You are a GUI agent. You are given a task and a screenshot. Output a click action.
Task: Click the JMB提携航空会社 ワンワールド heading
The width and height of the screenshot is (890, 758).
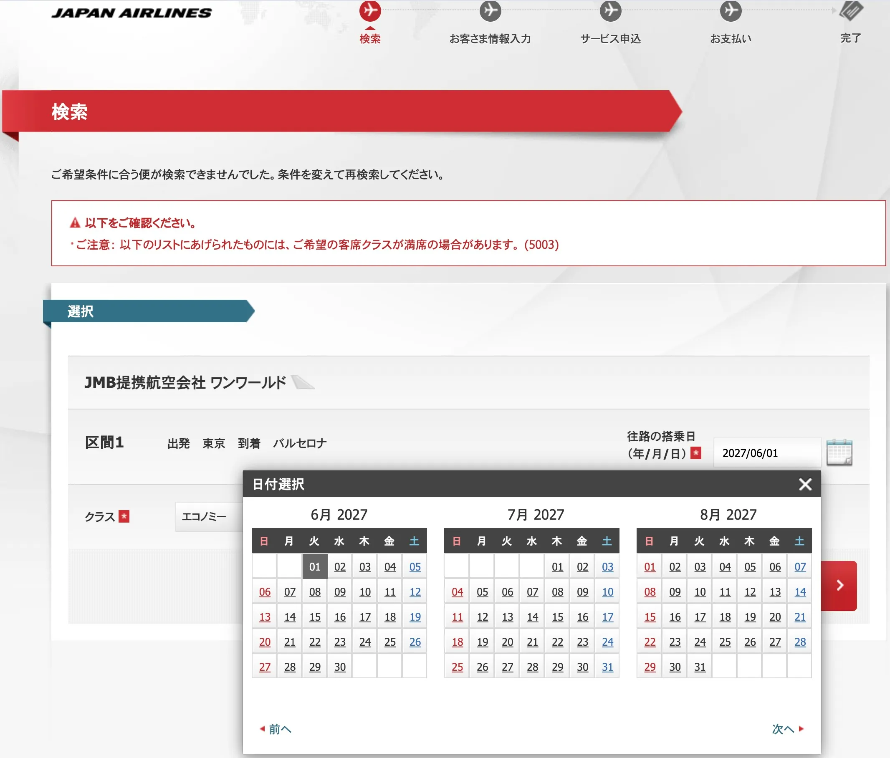click(x=185, y=382)
